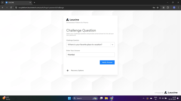View site information icon in address bar

coord(16,8)
